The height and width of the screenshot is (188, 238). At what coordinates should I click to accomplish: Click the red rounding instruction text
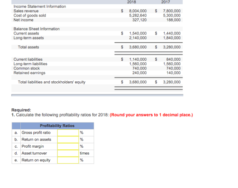[151, 115]
